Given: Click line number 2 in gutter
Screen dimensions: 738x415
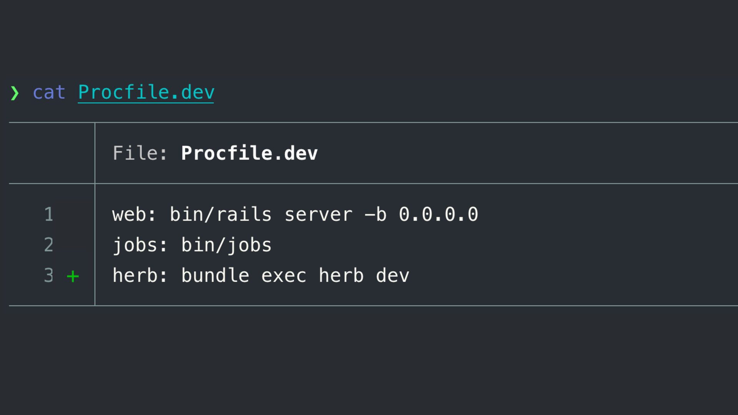Looking at the screenshot, I should [x=49, y=245].
